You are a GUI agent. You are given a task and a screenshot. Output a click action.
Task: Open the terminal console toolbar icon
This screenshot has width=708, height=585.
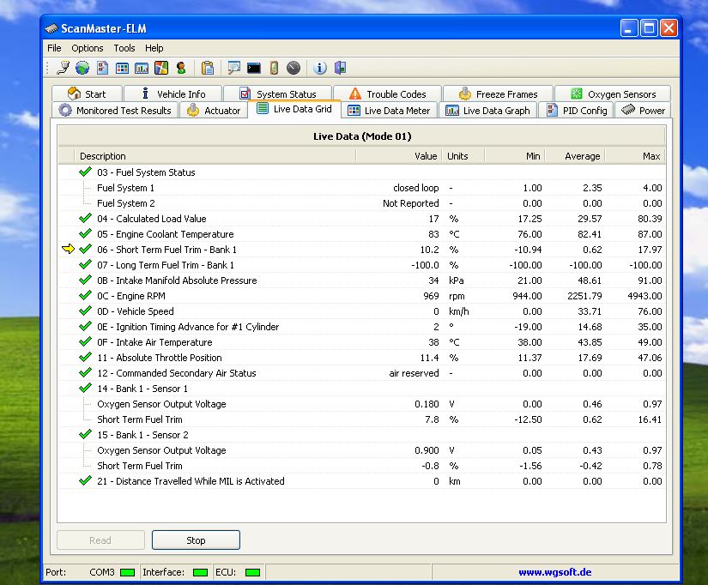[x=254, y=68]
